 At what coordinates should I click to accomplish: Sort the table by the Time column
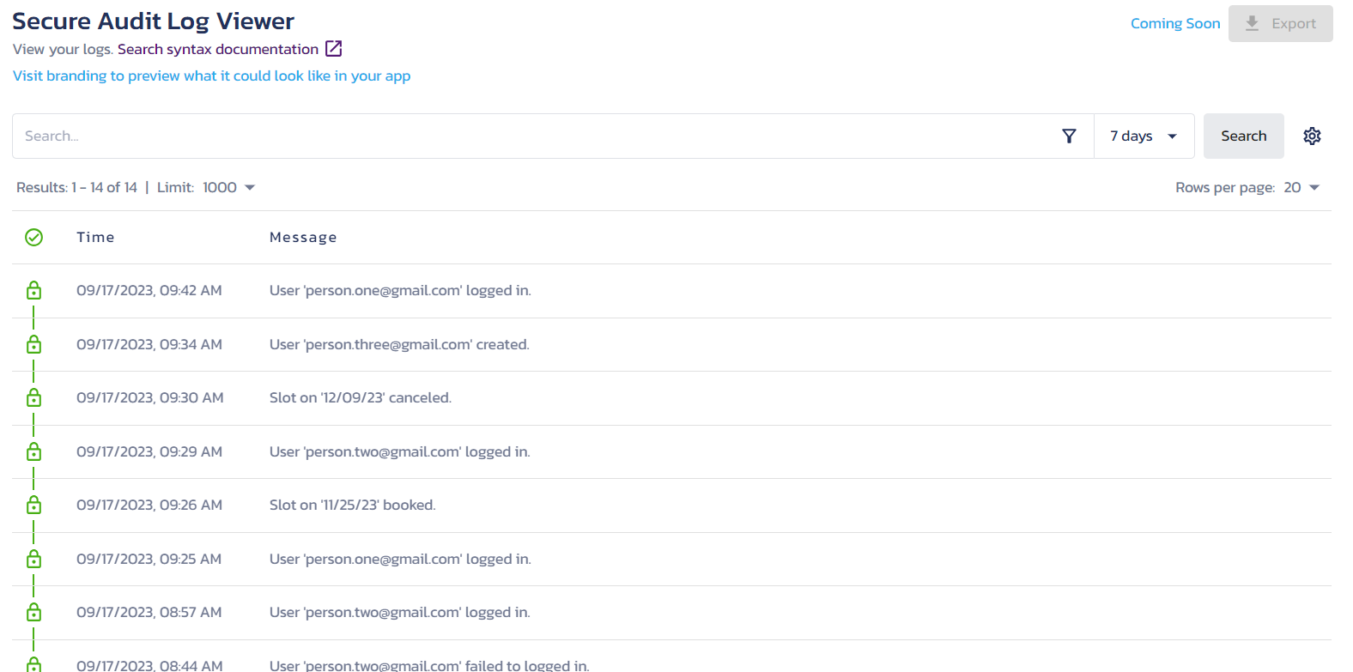tap(94, 237)
